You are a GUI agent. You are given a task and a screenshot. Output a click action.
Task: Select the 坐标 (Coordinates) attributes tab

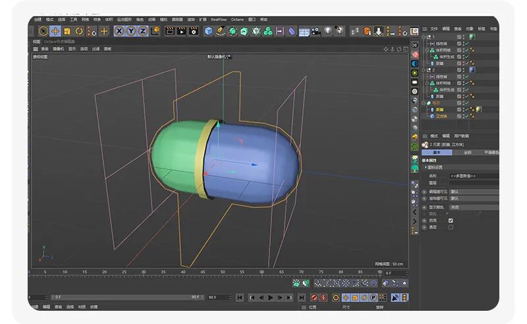(x=468, y=152)
